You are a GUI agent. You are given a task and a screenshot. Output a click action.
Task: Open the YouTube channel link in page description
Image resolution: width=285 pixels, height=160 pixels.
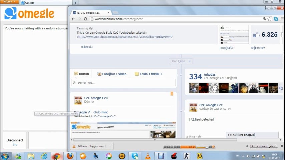coord(125,37)
